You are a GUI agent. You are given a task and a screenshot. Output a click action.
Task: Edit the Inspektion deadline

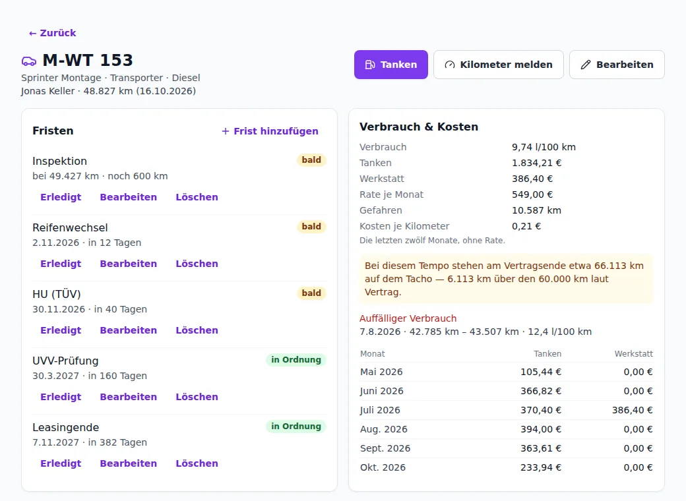(128, 197)
